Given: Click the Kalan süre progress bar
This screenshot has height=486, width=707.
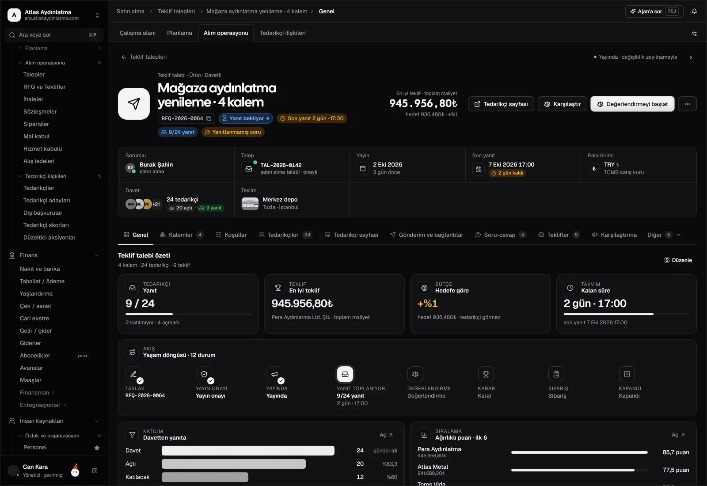Looking at the screenshot, I should click(x=626, y=314).
